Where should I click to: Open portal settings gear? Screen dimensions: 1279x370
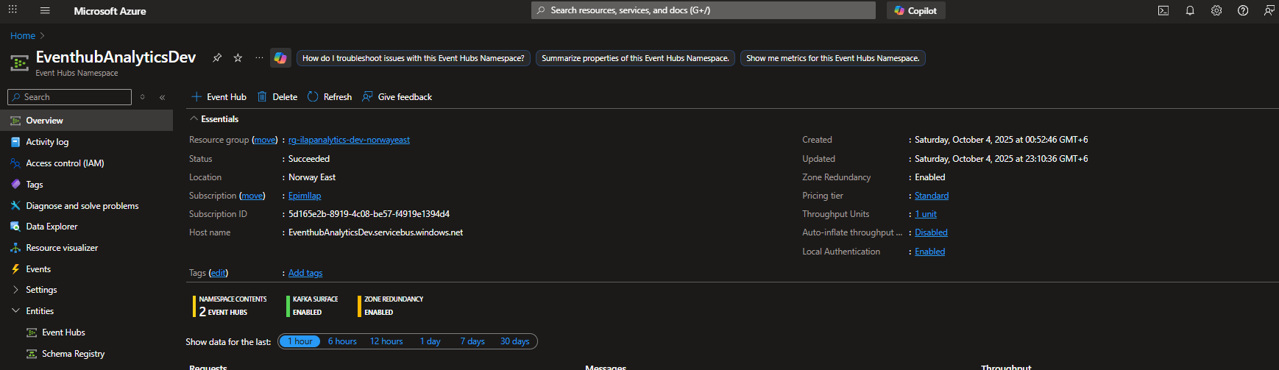tap(1216, 10)
